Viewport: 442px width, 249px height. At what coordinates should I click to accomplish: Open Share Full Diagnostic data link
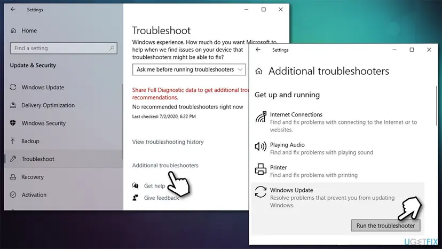(x=191, y=94)
